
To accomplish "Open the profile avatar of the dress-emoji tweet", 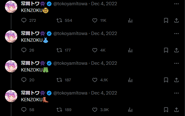I will pos(11,37).
